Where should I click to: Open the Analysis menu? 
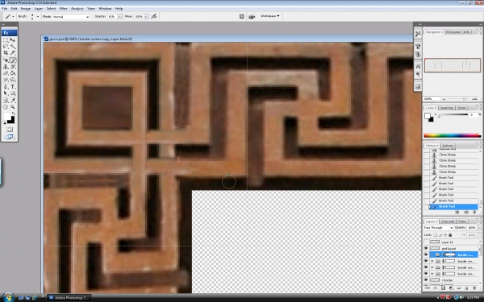[x=77, y=9]
